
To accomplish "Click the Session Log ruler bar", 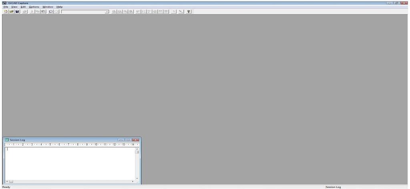I will 72,144.
